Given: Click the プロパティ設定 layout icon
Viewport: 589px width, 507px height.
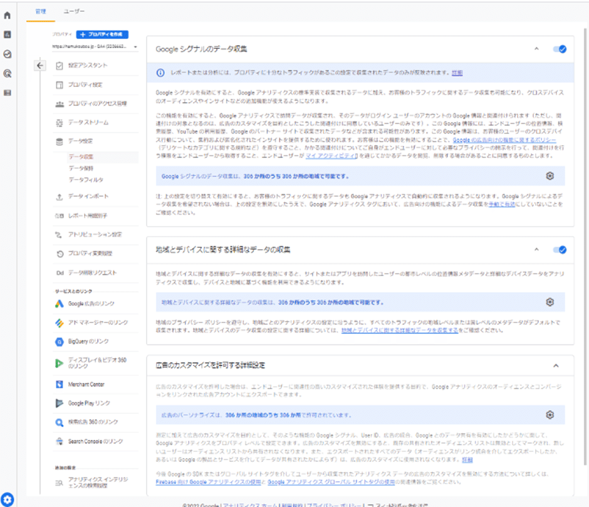Looking at the screenshot, I should coord(60,84).
